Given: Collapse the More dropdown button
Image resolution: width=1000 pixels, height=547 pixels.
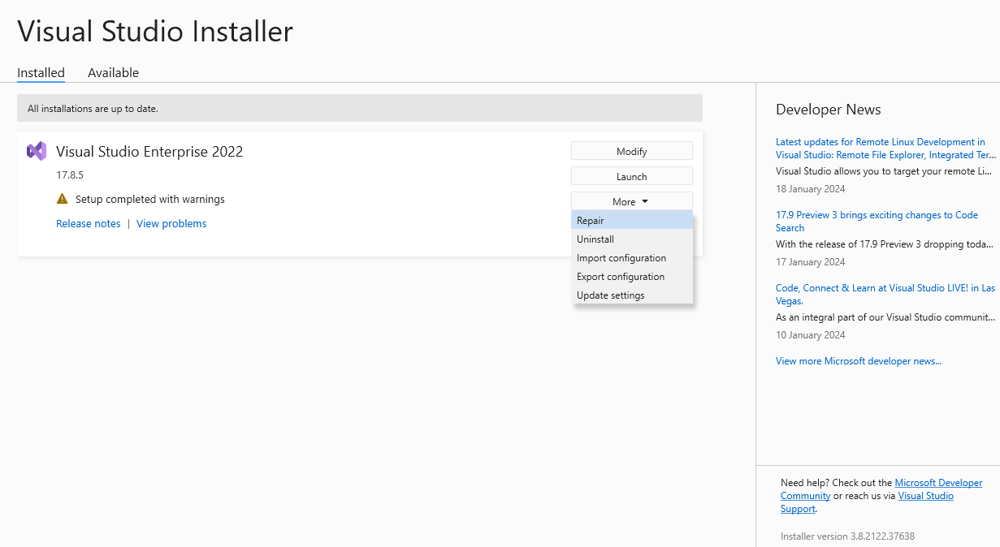Looking at the screenshot, I should pyautogui.click(x=632, y=201).
